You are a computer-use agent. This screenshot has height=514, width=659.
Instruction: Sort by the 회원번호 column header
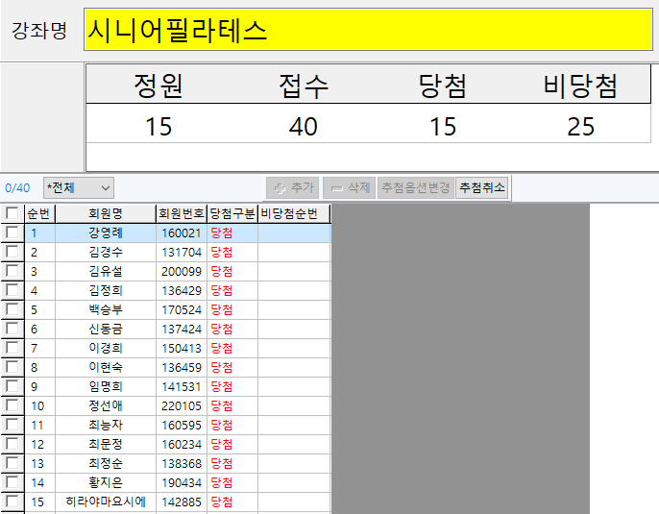pos(182,213)
